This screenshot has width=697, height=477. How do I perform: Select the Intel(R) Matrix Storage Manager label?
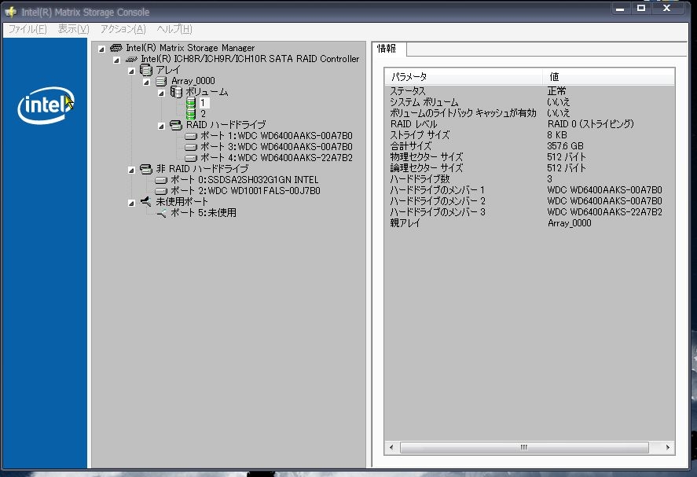pyautogui.click(x=190, y=48)
